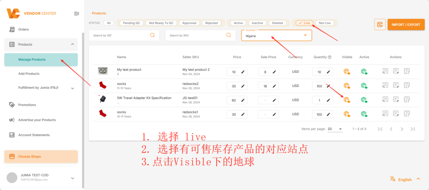Toggle the Live status filter chip
429x190 pixels.
tap(304, 23)
